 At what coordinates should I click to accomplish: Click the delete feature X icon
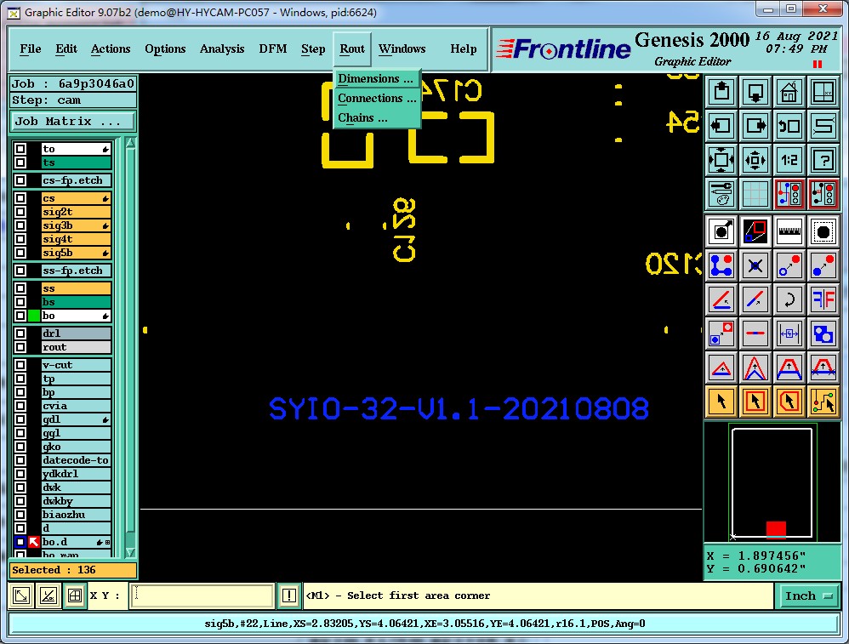tap(755, 265)
